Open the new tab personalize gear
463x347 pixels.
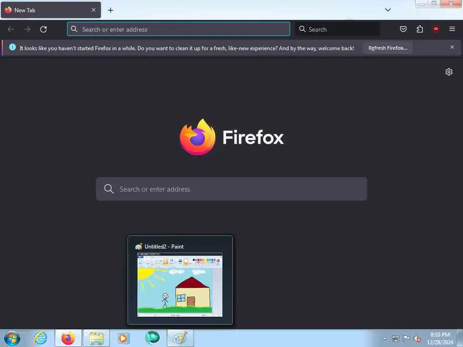coord(449,72)
